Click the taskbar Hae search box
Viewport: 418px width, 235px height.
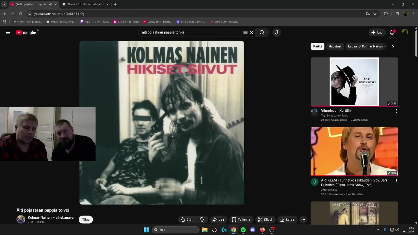(x=176, y=230)
